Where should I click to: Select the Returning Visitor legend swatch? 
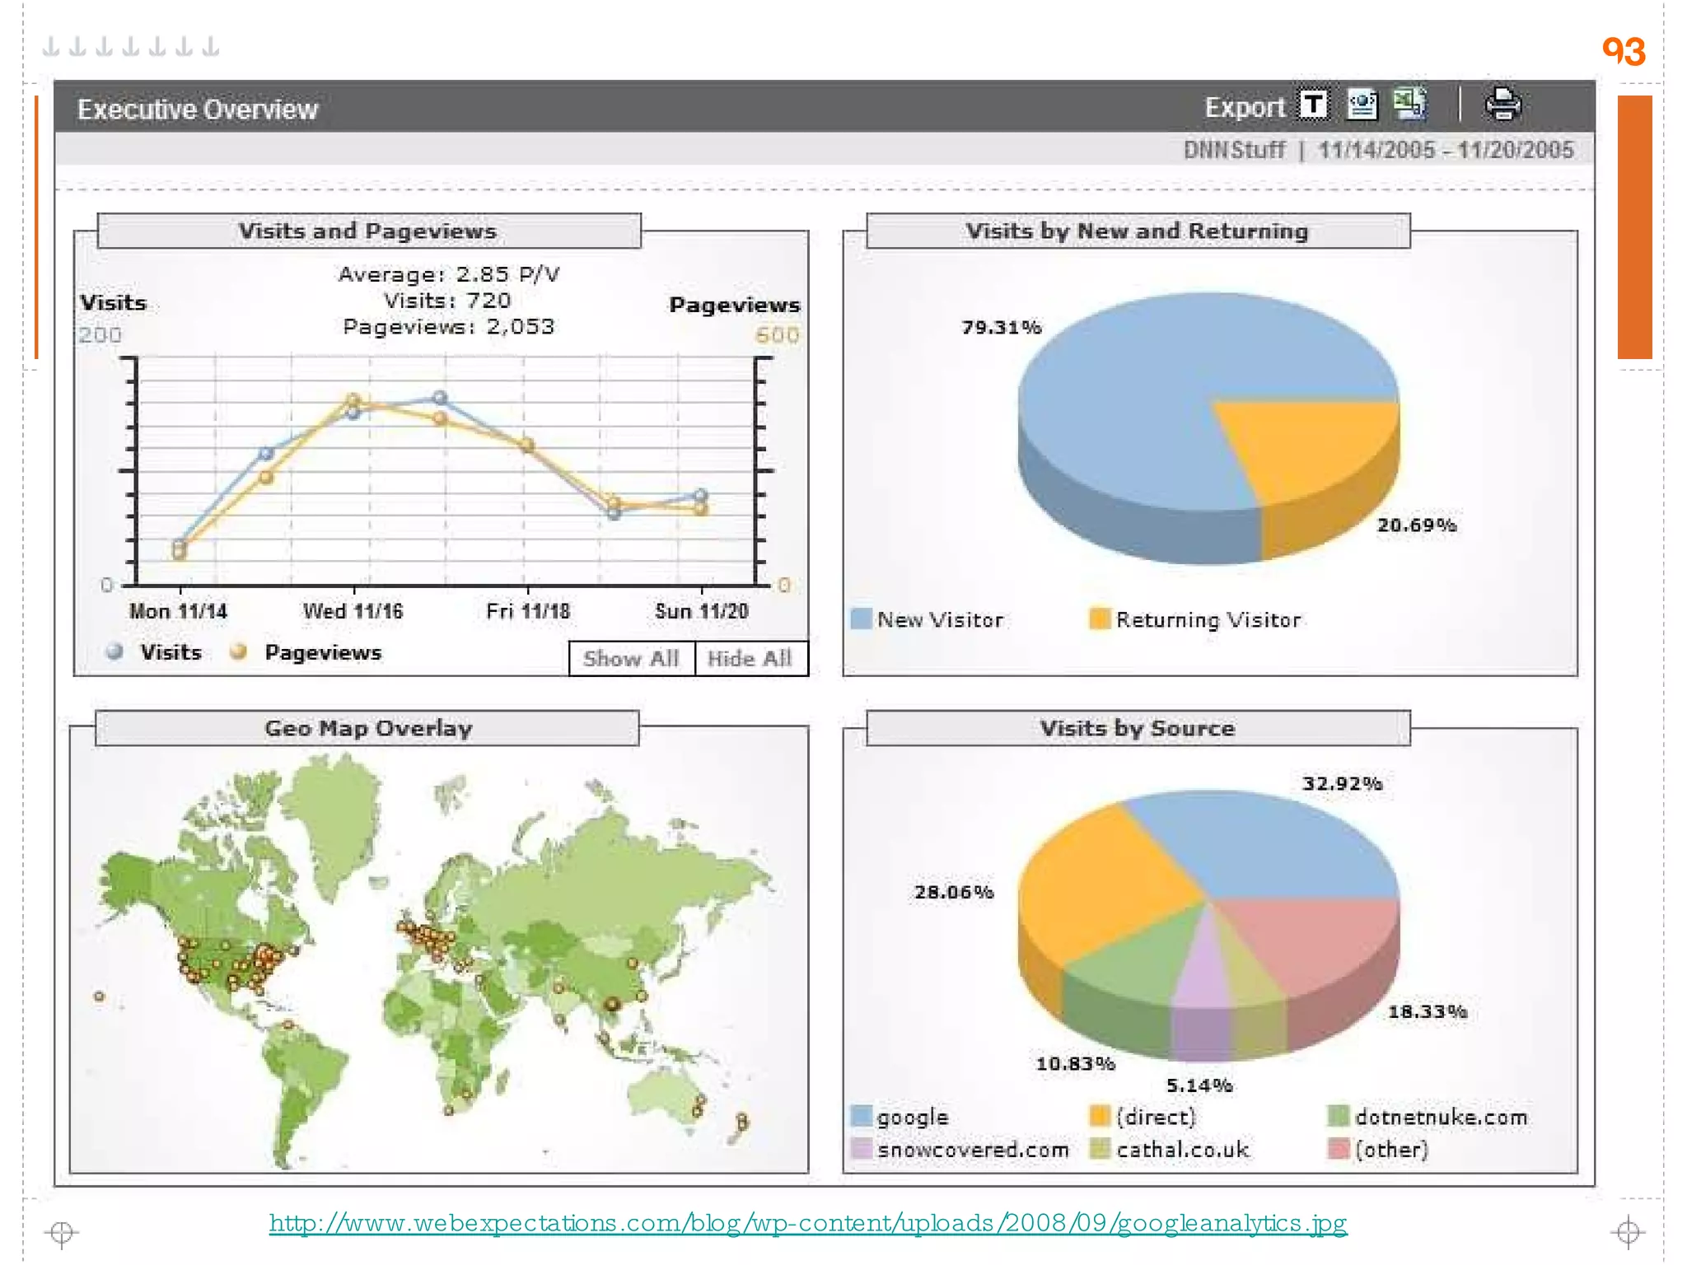point(1100,619)
